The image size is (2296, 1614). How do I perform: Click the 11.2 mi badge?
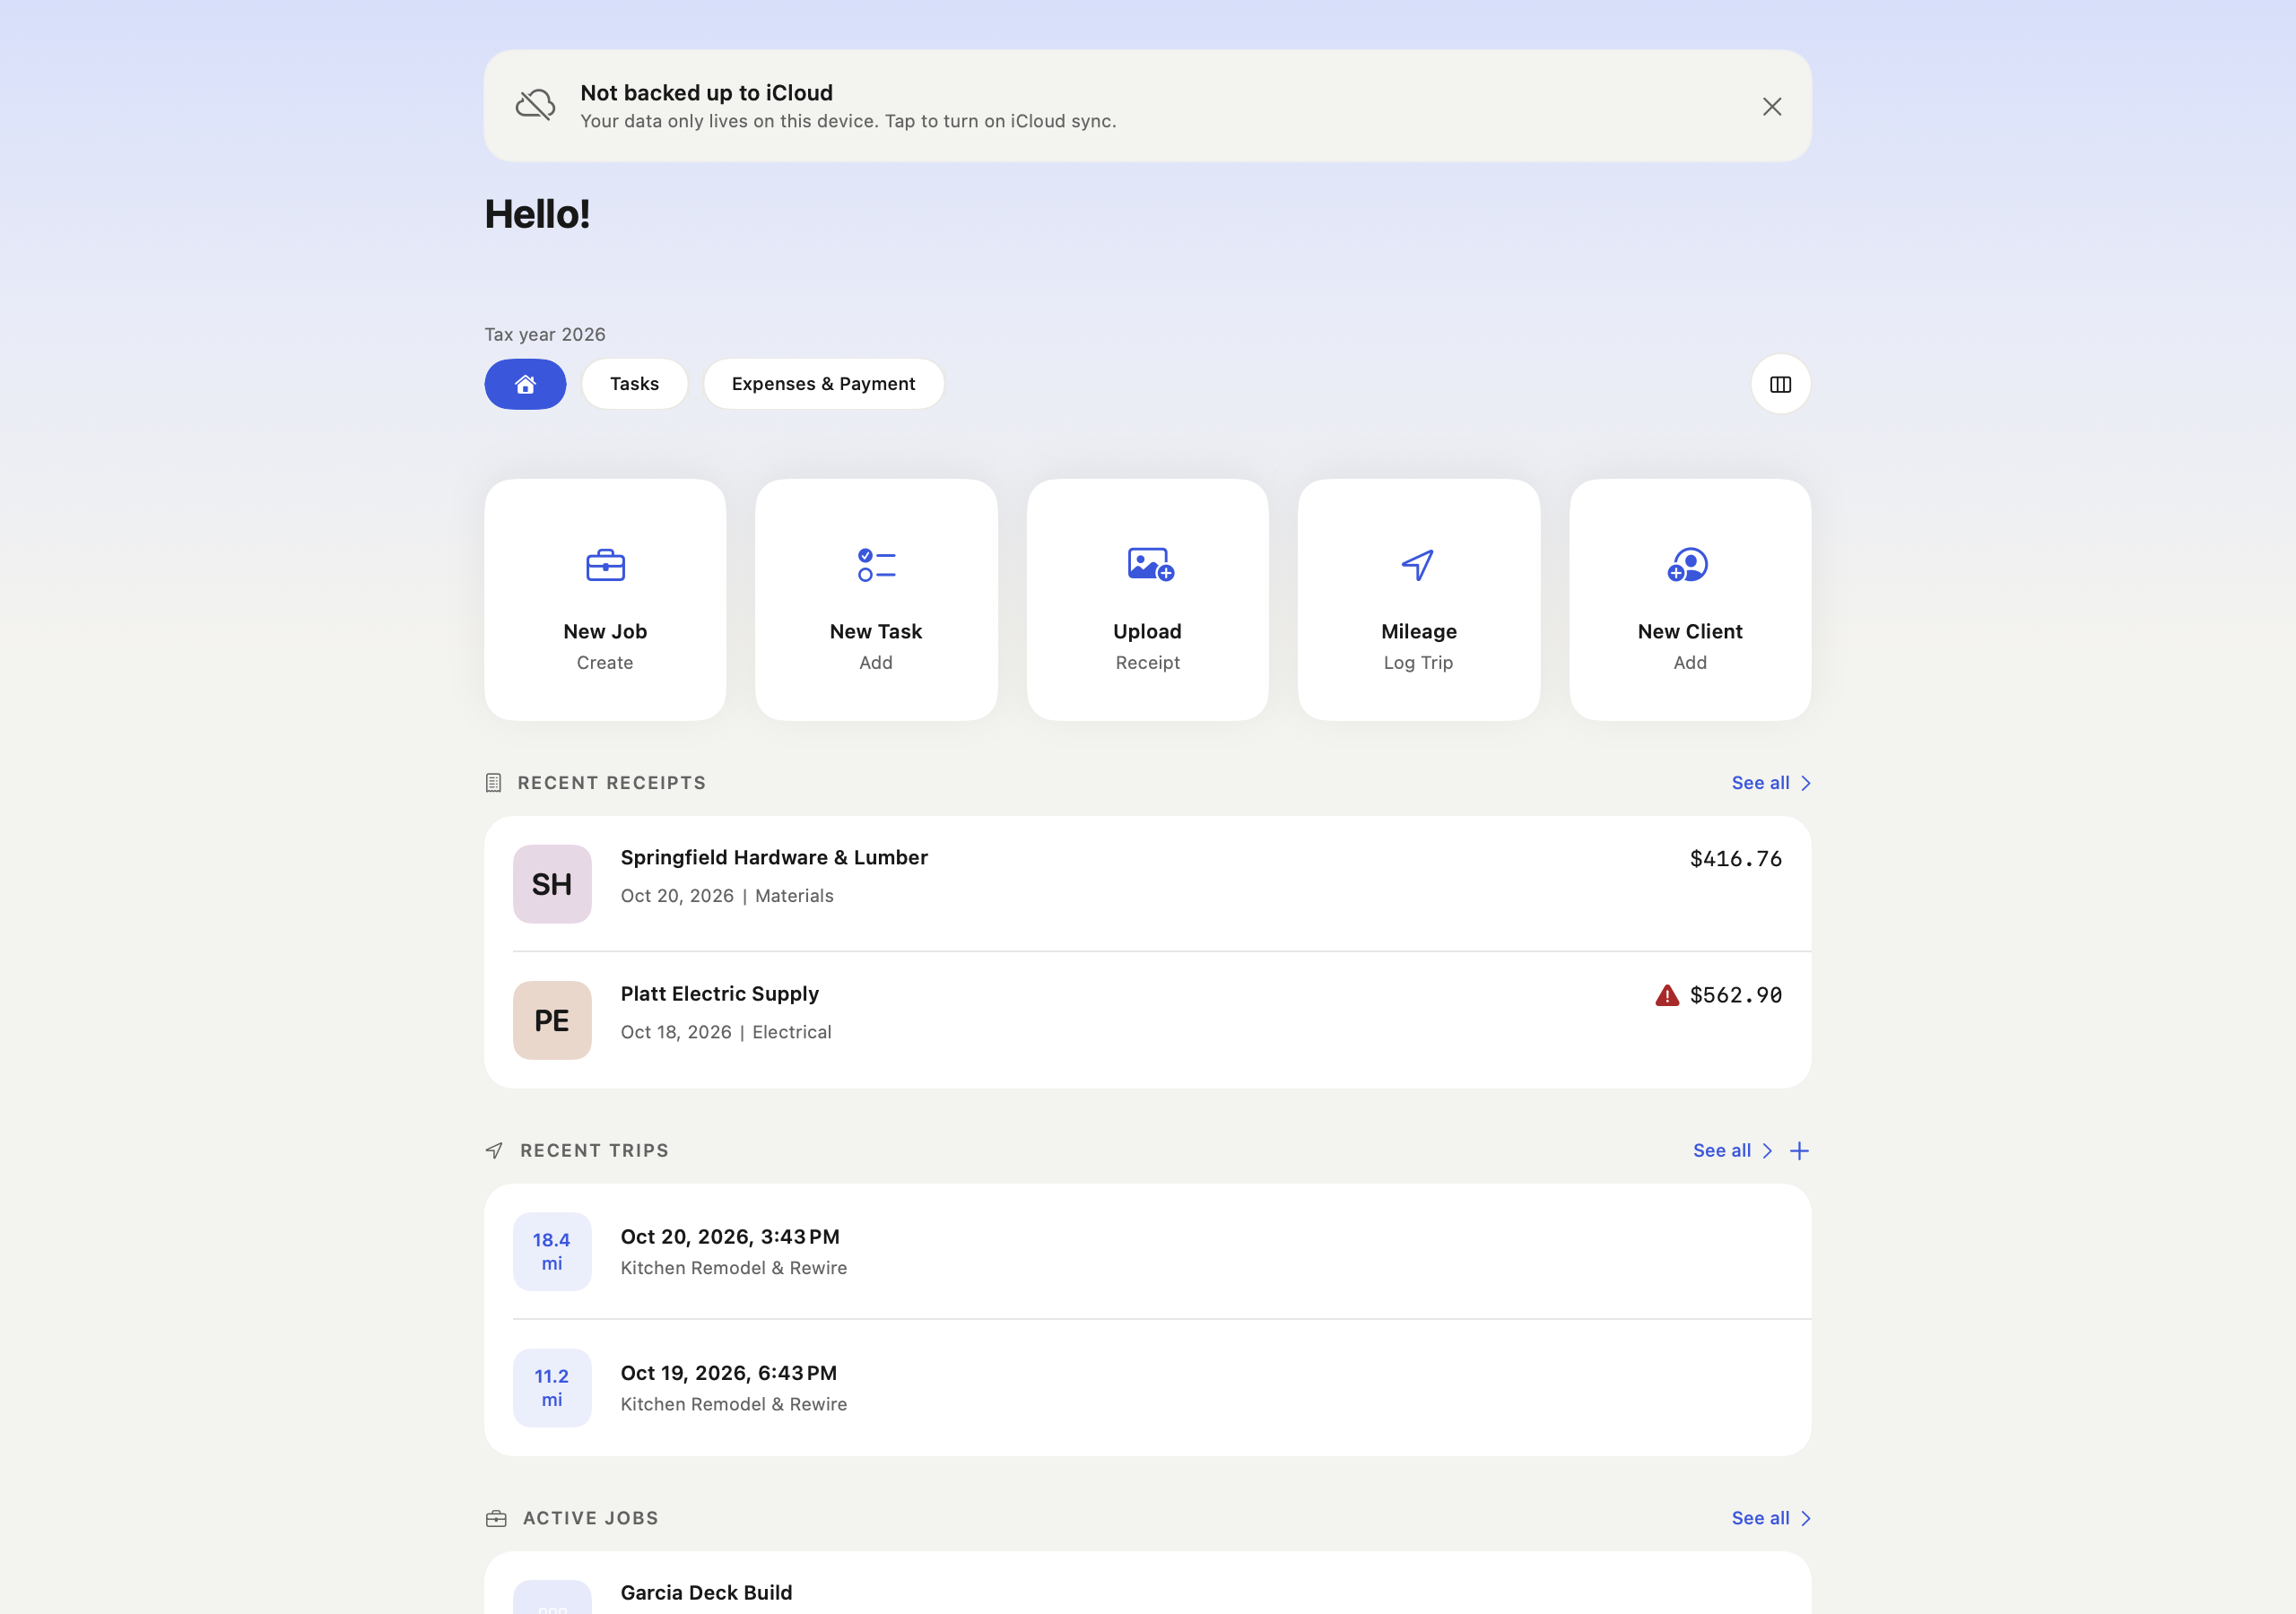[x=552, y=1388]
